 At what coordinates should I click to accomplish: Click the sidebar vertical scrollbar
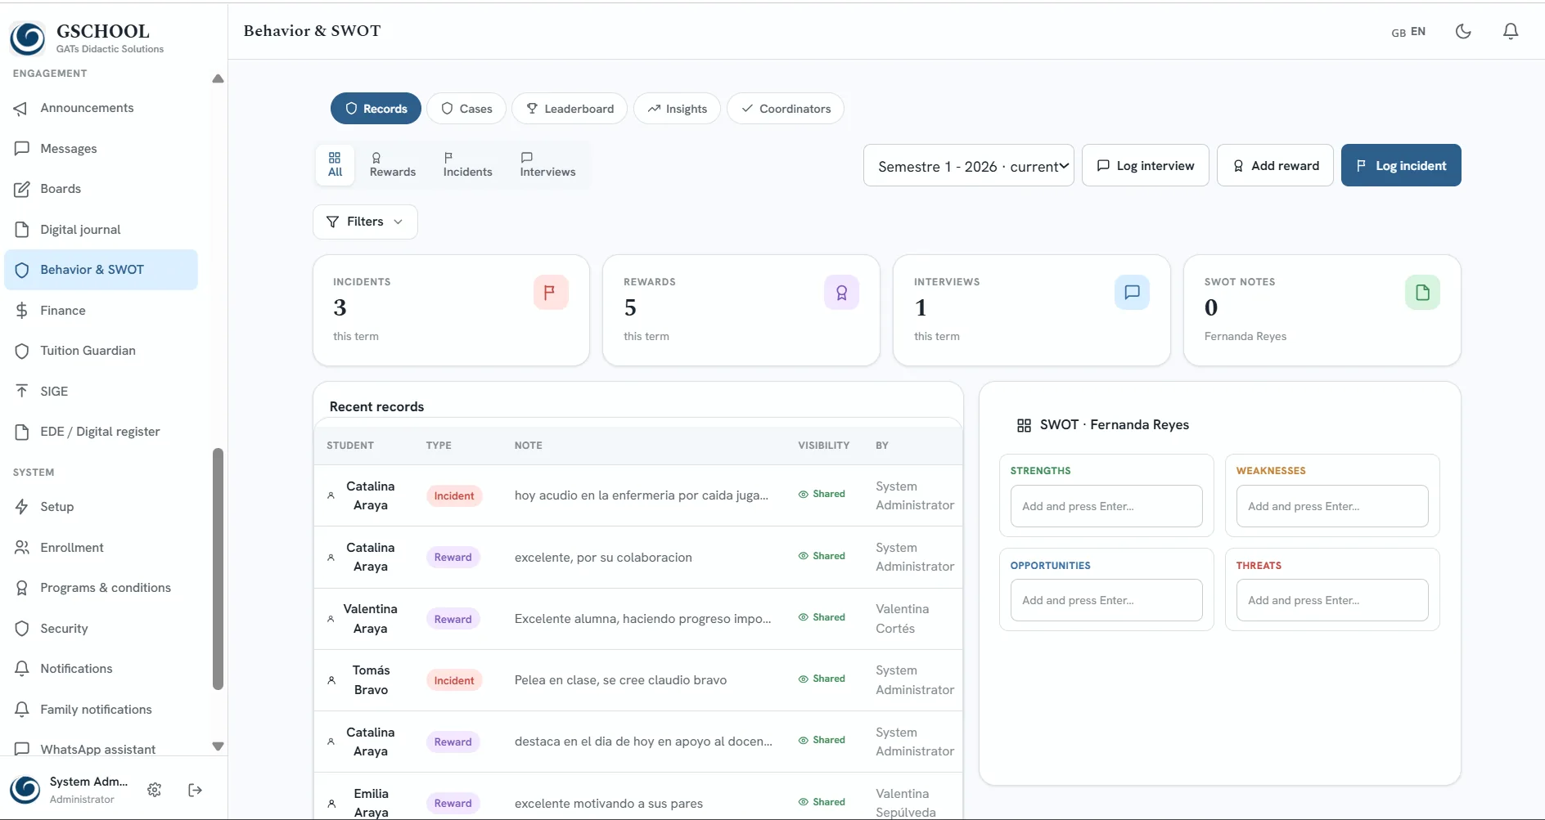218,568
